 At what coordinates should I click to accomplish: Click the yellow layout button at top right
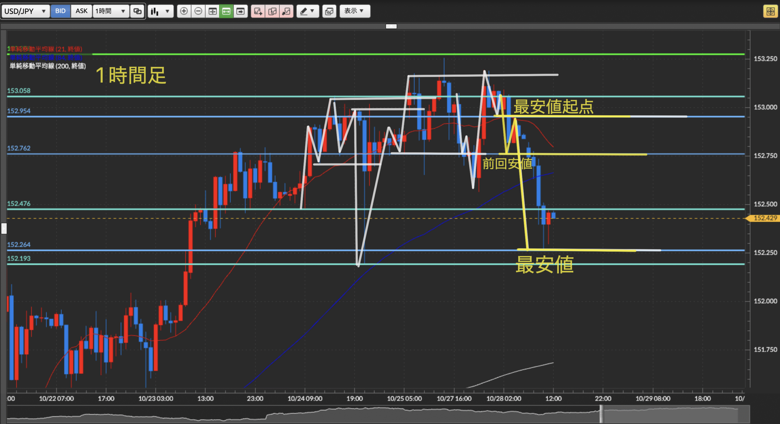770,12
